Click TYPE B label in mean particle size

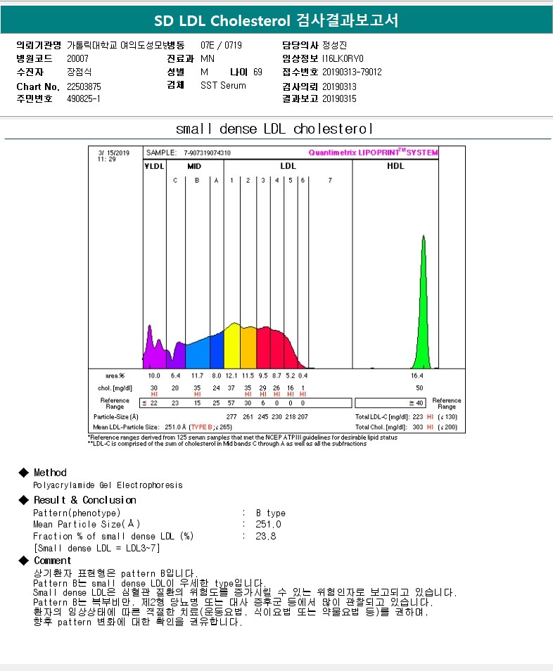pos(202,427)
